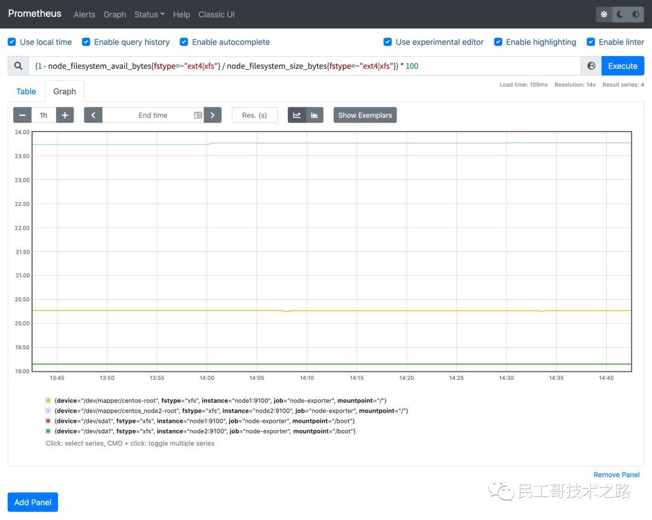Focus the PromQL expression input field

click(304, 66)
